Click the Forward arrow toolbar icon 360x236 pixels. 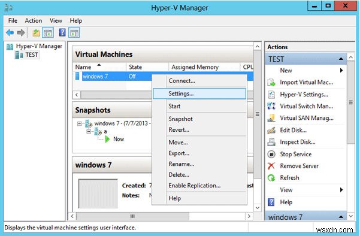[x=21, y=32]
